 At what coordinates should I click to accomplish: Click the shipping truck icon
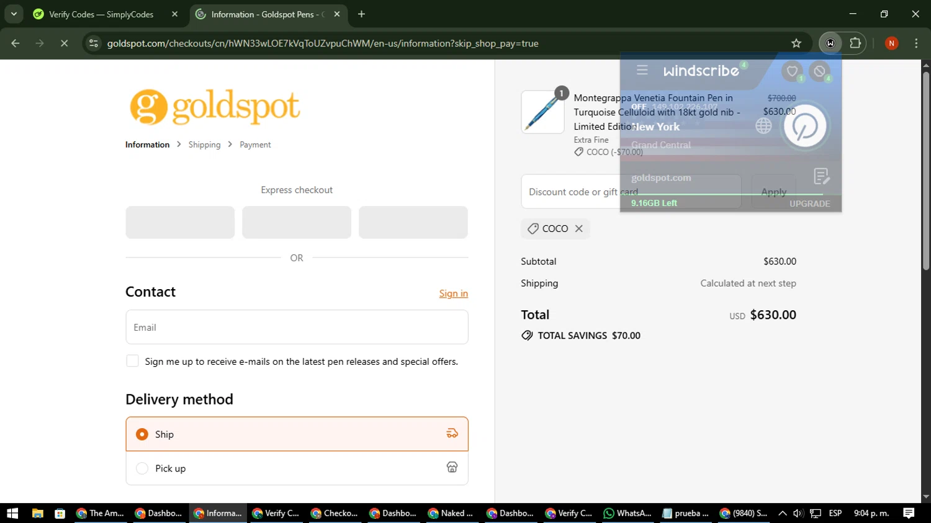[x=452, y=434]
